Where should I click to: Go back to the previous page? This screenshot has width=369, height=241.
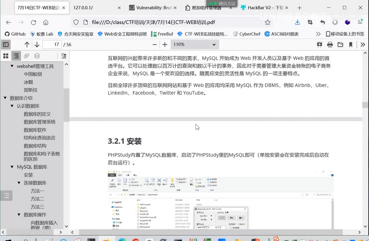(8, 22)
